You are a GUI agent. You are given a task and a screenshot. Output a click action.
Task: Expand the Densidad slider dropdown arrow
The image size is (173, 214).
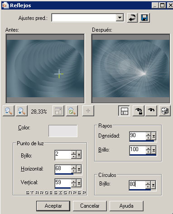[x=154, y=136]
